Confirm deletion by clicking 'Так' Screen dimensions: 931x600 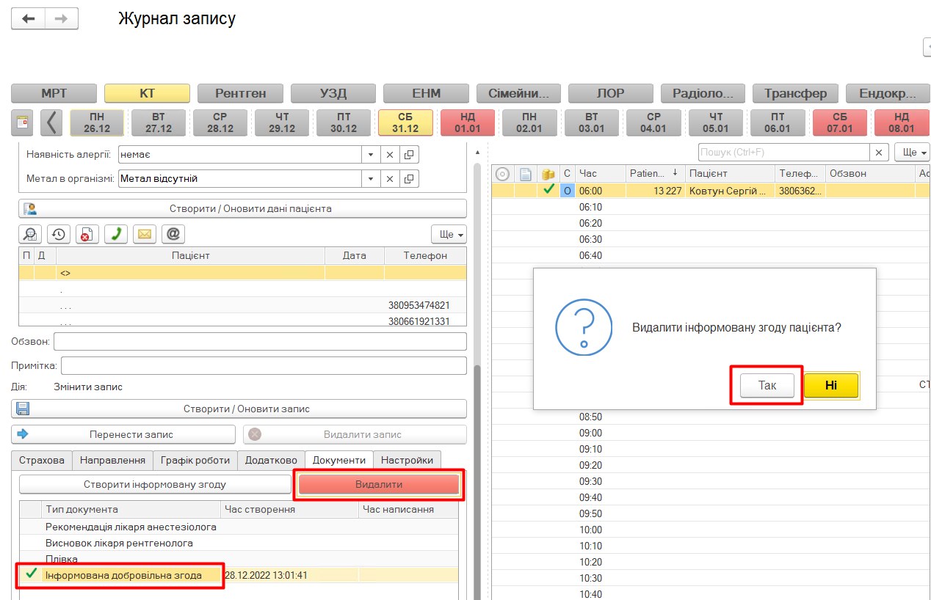(767, 386)
